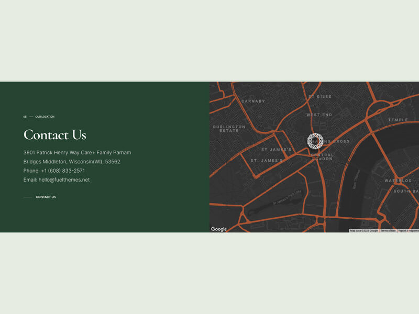
Task: Click the Map data ©2021 Google attribution
Action: coord(363,230)
